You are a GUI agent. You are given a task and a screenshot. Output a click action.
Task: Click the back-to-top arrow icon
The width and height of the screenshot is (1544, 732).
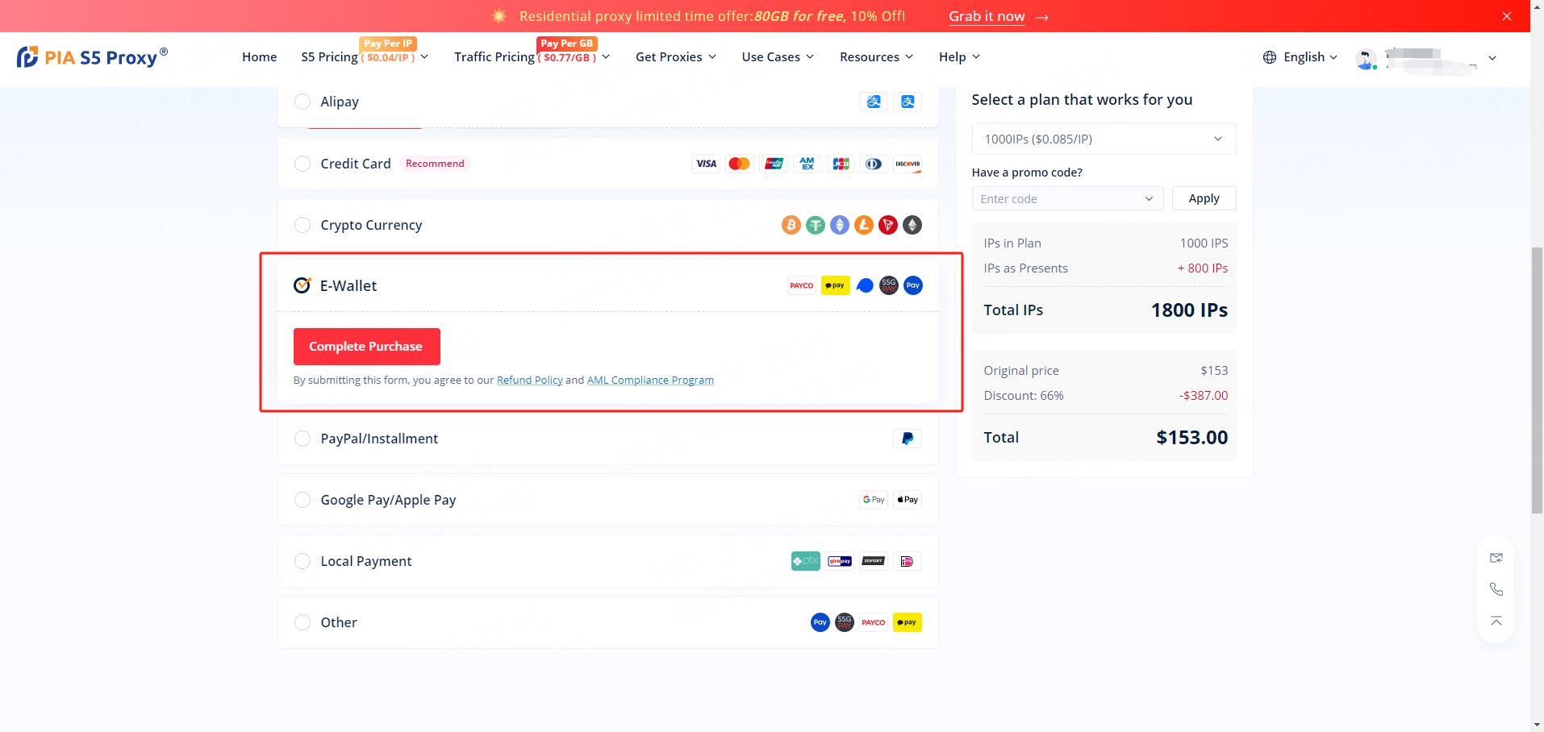1496,621
